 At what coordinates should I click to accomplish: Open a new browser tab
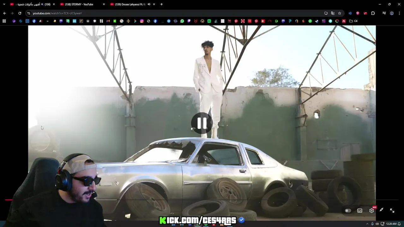coord(162,4)
